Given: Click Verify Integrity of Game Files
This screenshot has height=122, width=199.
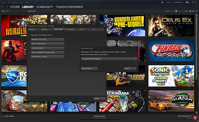Looking at the screenshot, I should point(48,53).
